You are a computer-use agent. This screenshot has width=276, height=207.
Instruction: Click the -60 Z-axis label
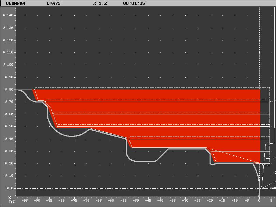(x=111, y=200)
